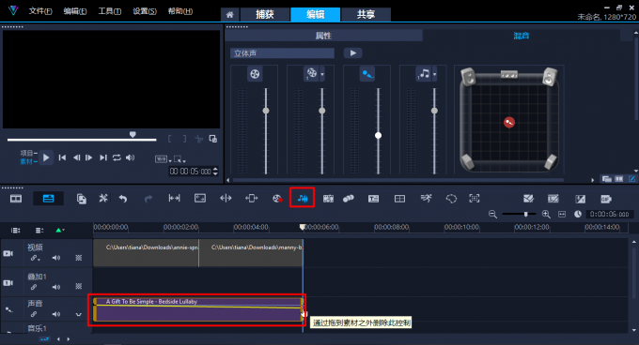Select the 混音 panel tab
Image resolution: width=639 pixels, height=345 pixels.
coord(522,36)
